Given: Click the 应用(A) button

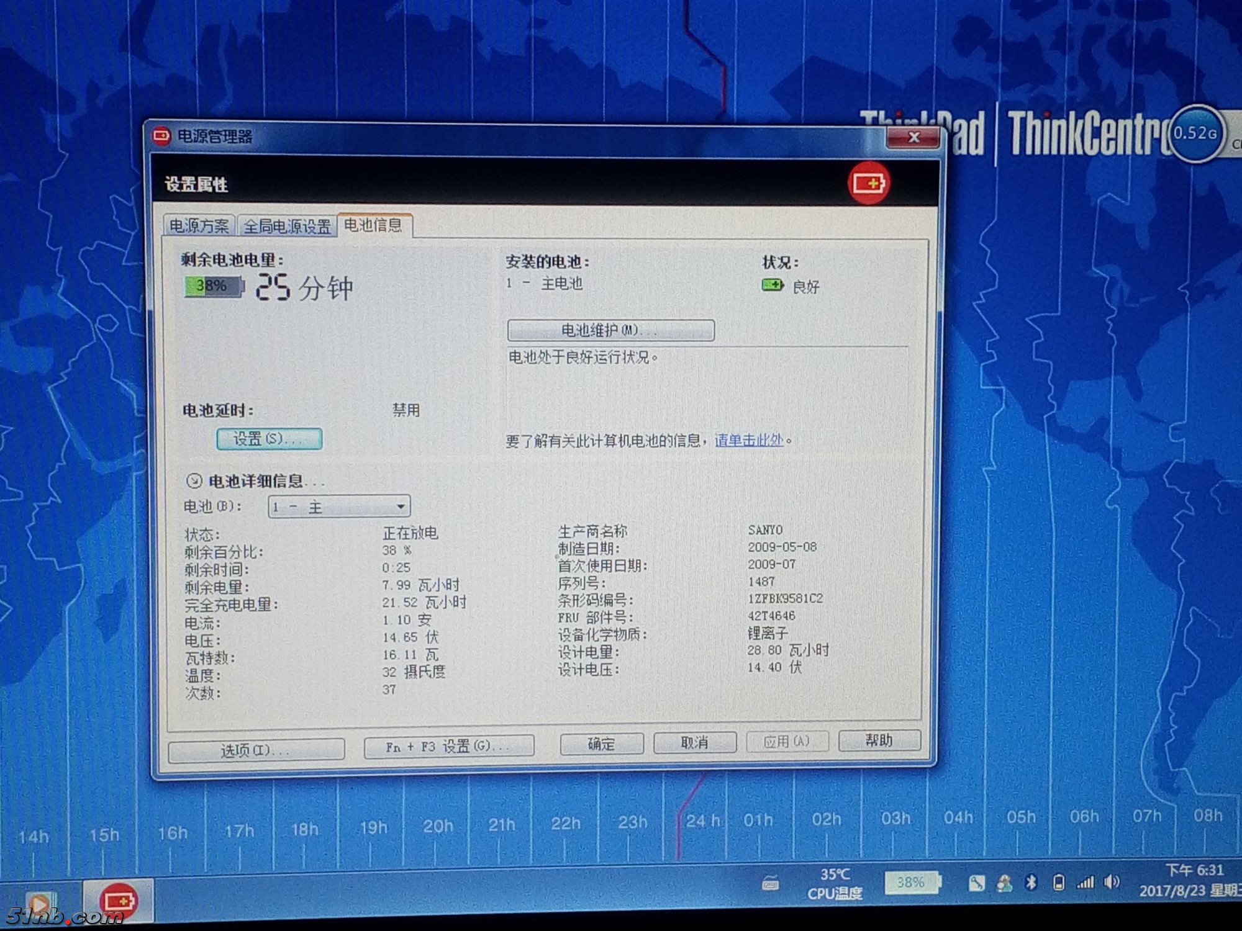Looking at the screenshot, I should click(x=787, y=741).
